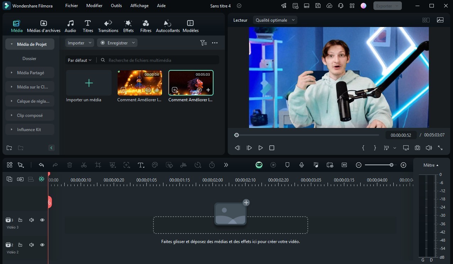Switch to the Titres tab
Screen dimensions: 453x264
(x=88, y=26)
